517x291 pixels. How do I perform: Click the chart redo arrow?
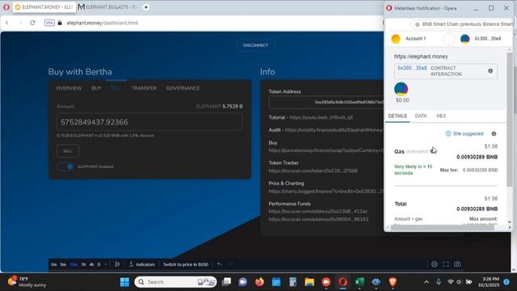230,264
